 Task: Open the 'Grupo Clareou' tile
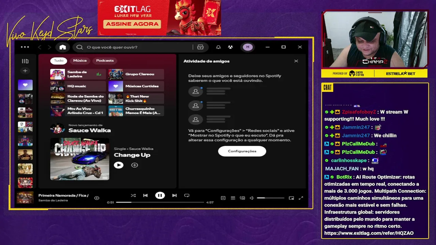pos(136,74)
